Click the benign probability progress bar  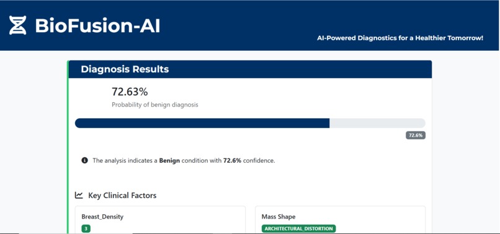pyautogui.click(x=250, y=123)
